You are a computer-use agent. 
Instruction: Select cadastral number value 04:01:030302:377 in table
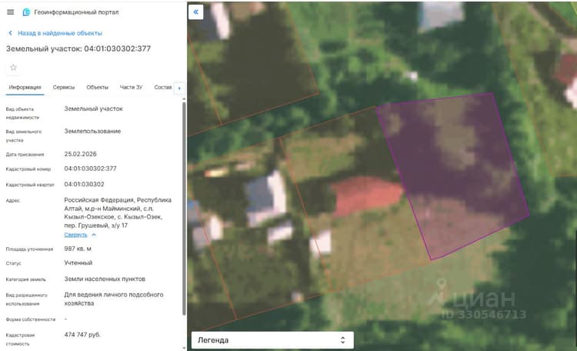coord(90,169)
